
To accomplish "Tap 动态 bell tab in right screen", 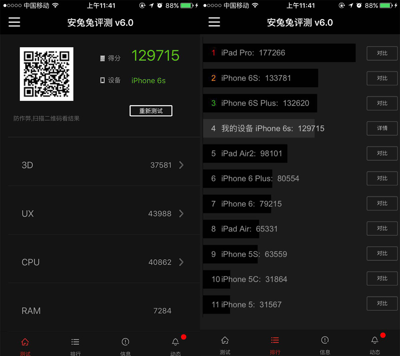I will (375, 345).
